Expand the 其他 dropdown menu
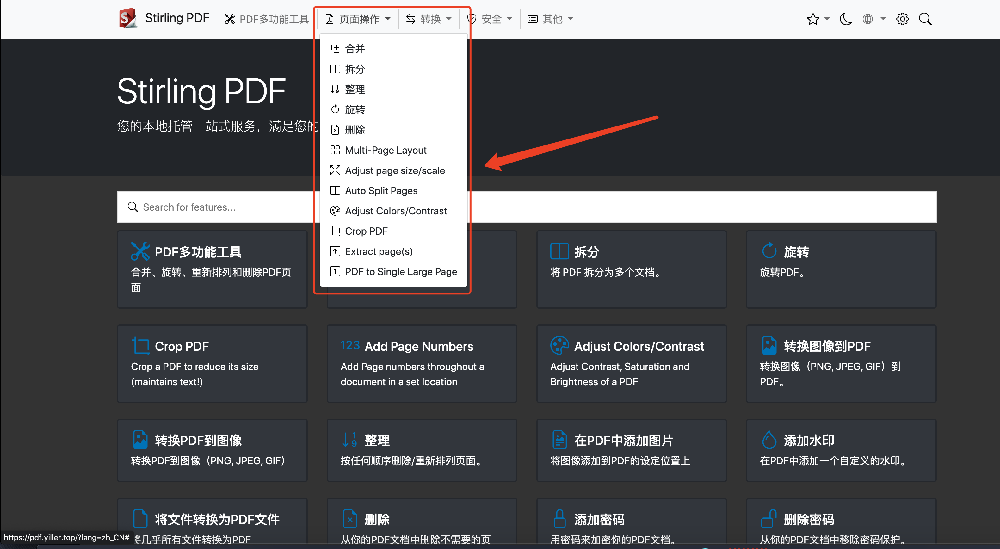Viewport: 1000px width, 549px height. coord(551,19)
